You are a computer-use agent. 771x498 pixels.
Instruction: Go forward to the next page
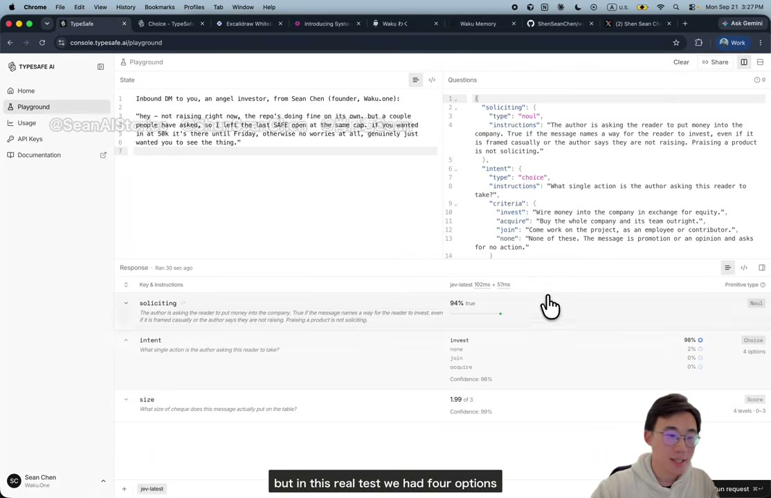pyautogui.click(x=26, y=43)
